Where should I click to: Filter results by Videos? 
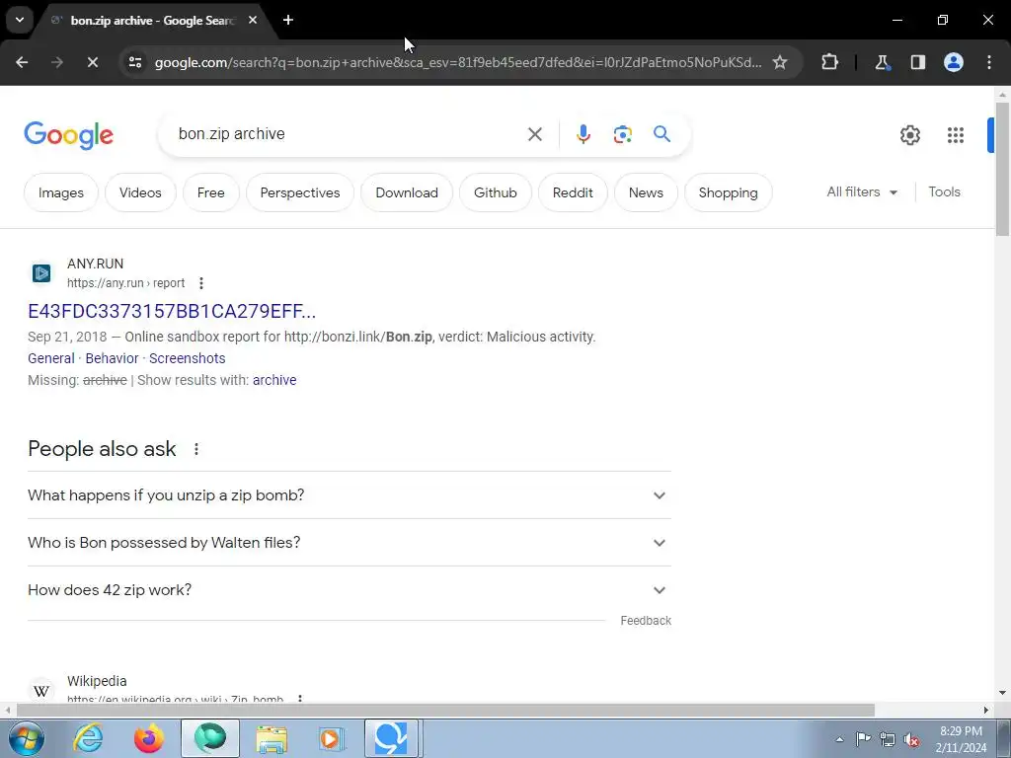(x=140, y=192)
